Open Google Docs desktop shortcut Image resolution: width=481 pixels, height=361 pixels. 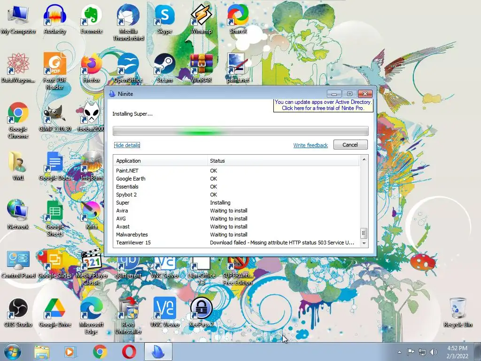[x=54, y=166]
